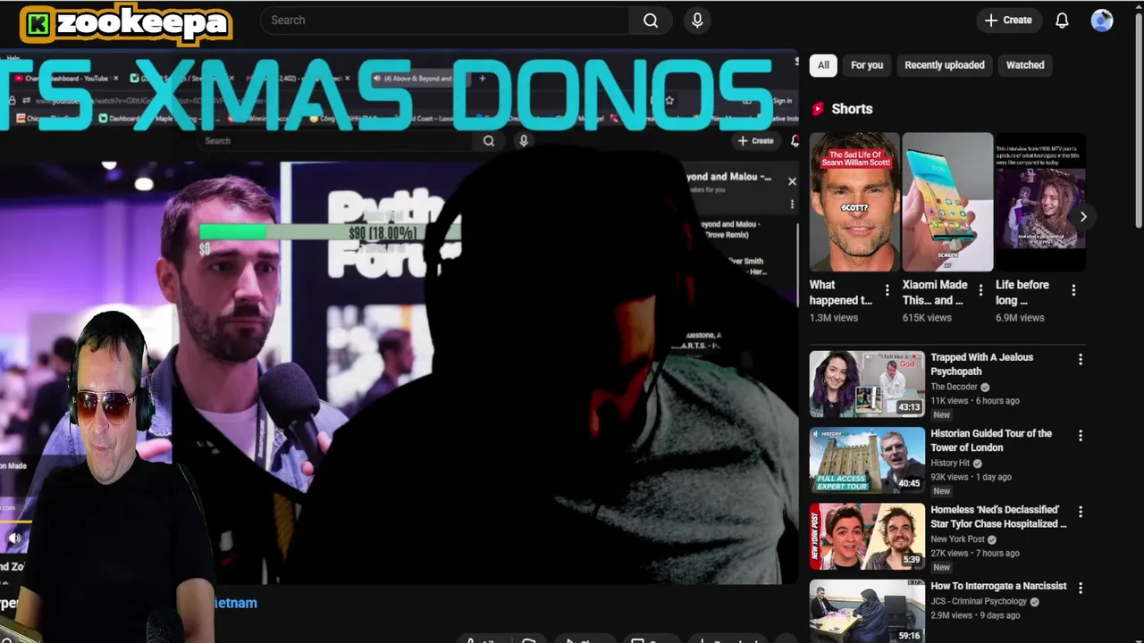Click new tab plus in embedded browser
The width and height of the screenshot is (1144, 643).
point(482,79)
